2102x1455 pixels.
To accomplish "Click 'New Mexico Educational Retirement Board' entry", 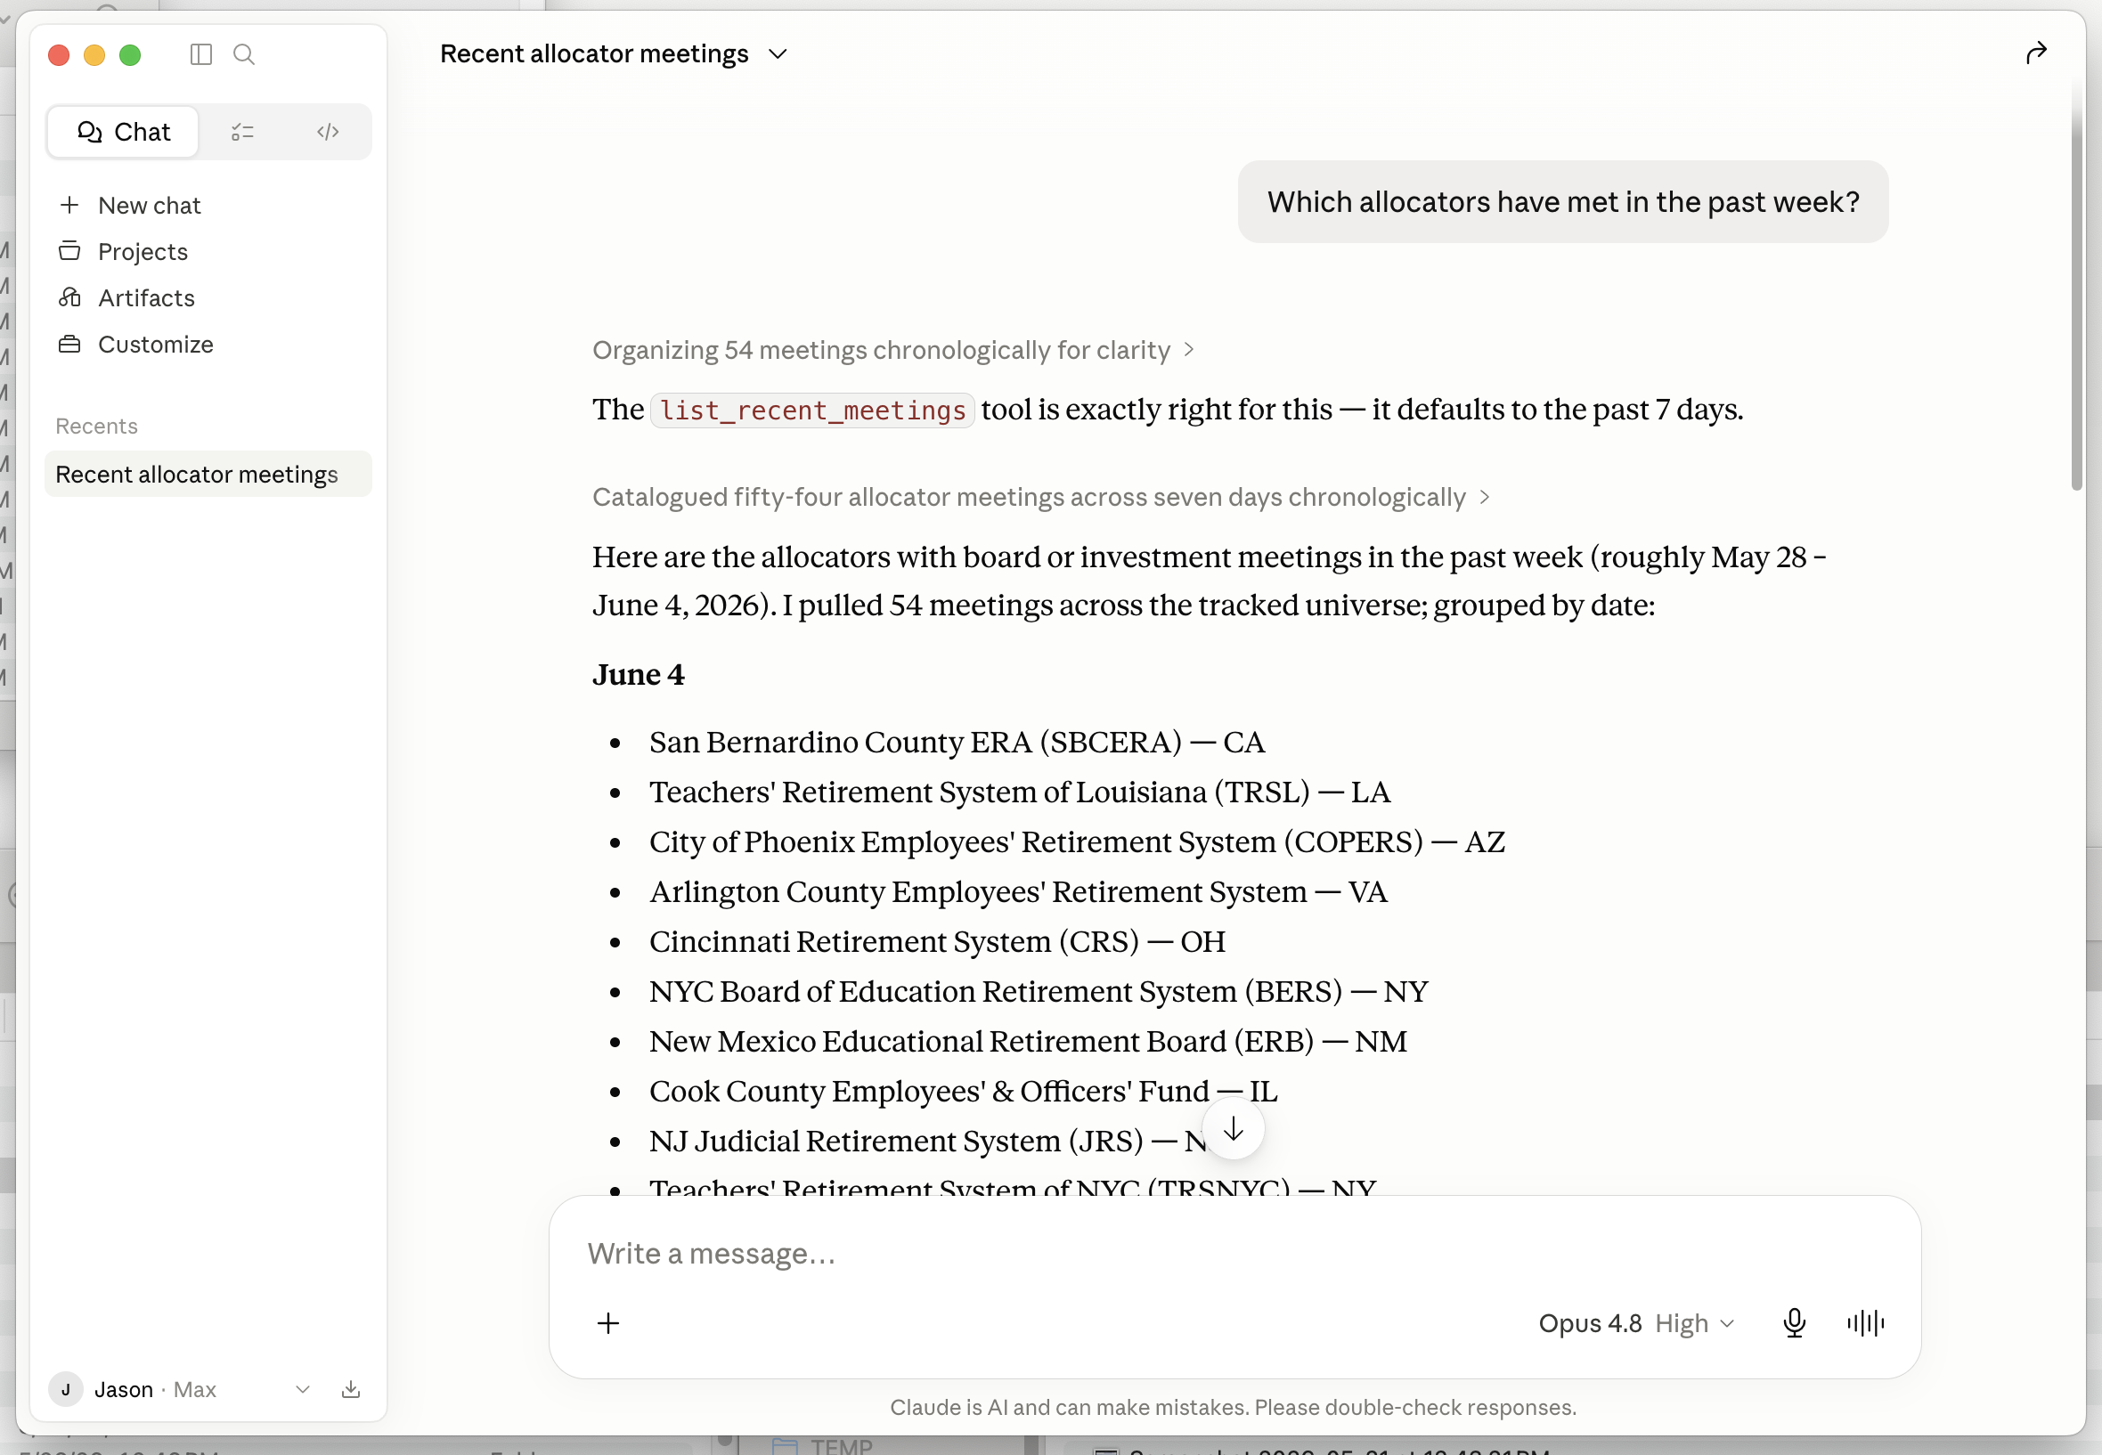I will [x=1029, y=1041].
